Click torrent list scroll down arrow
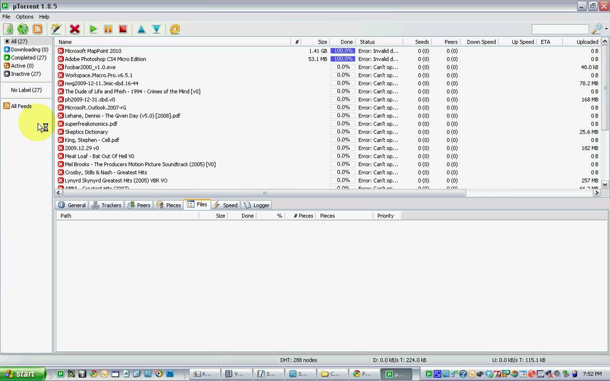 (605, 185)
